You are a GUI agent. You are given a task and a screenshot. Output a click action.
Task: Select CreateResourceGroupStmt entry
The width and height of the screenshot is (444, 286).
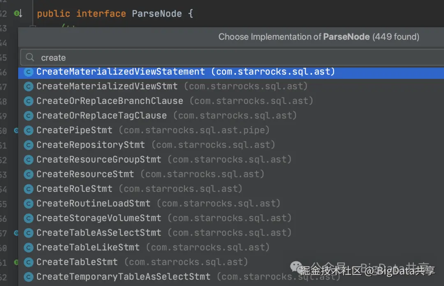coord(231,159)
